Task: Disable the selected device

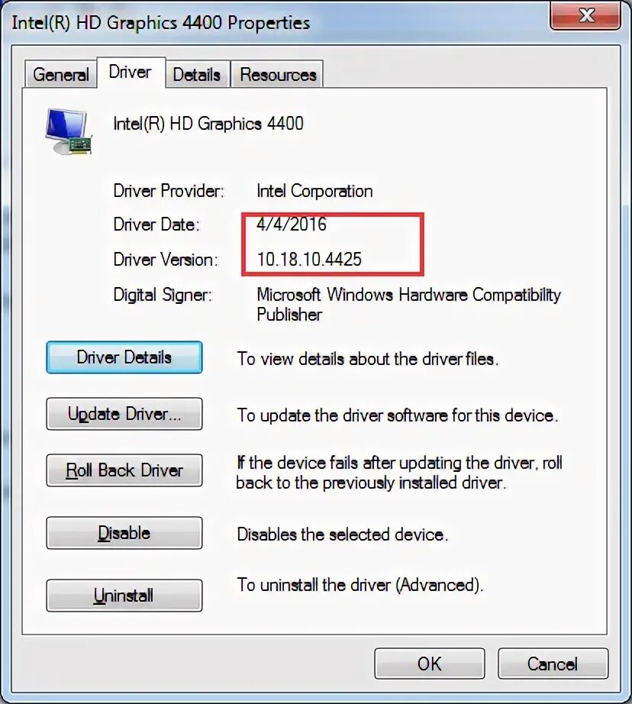Action: pos(124,533)
